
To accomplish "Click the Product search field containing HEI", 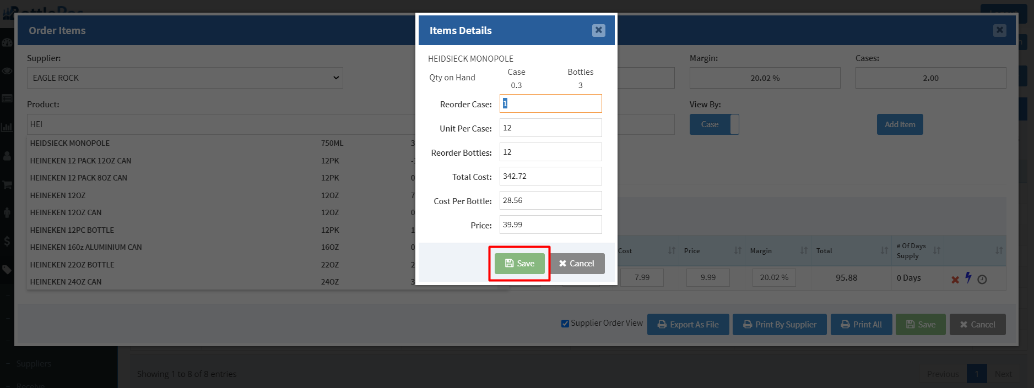I will (220, 124).
